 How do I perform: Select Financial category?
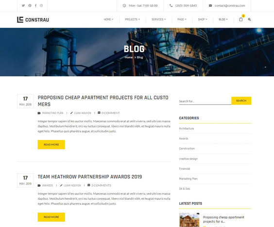click(x=185, y=169)
